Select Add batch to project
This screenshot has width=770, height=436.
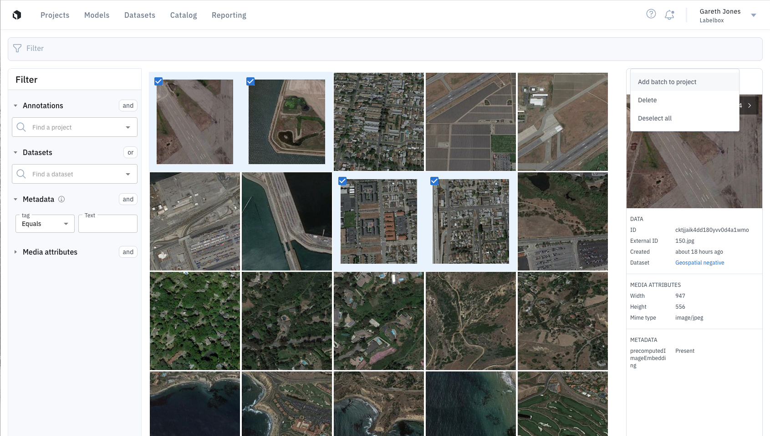pos(684,82)
